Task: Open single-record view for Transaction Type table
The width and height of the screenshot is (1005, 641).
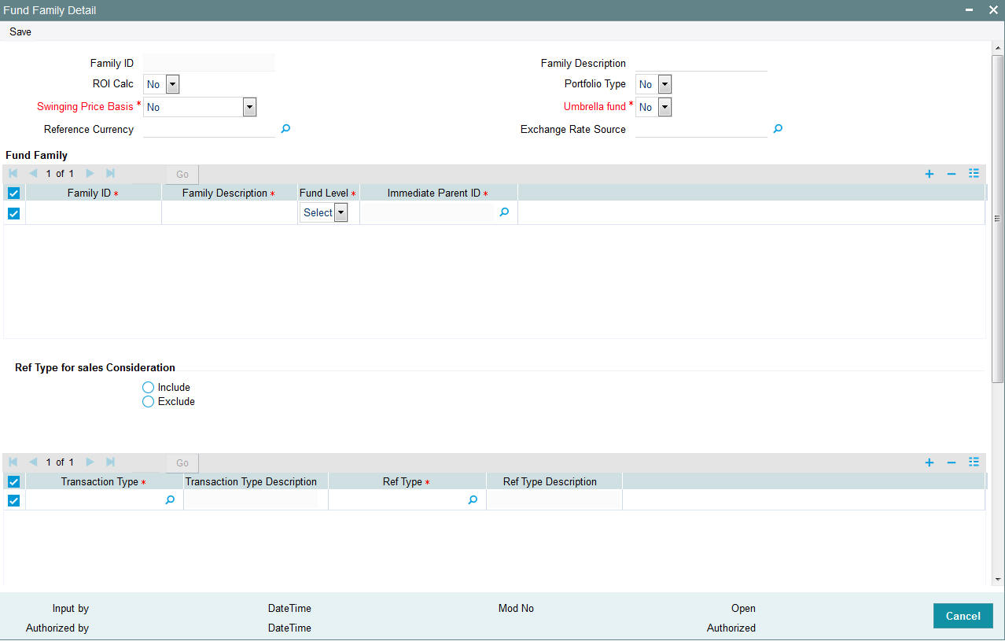Action: [974, 462]
